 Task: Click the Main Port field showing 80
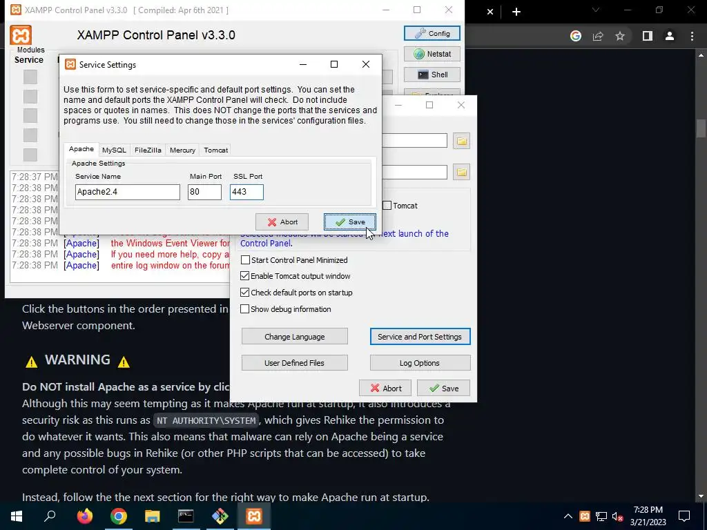[204, 192]
